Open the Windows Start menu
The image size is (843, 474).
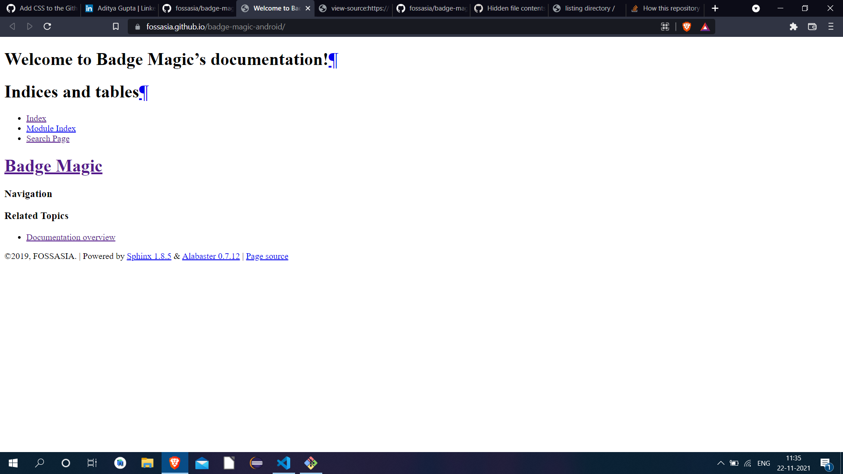pos(13,463)
